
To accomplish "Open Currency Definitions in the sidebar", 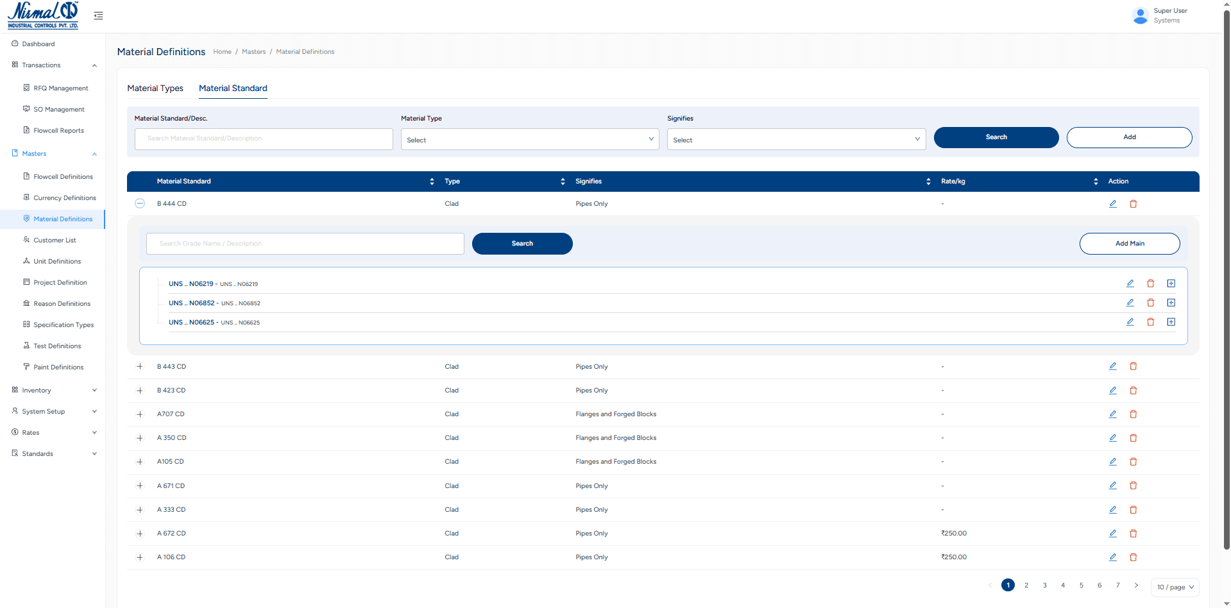I will click(65, 198).
